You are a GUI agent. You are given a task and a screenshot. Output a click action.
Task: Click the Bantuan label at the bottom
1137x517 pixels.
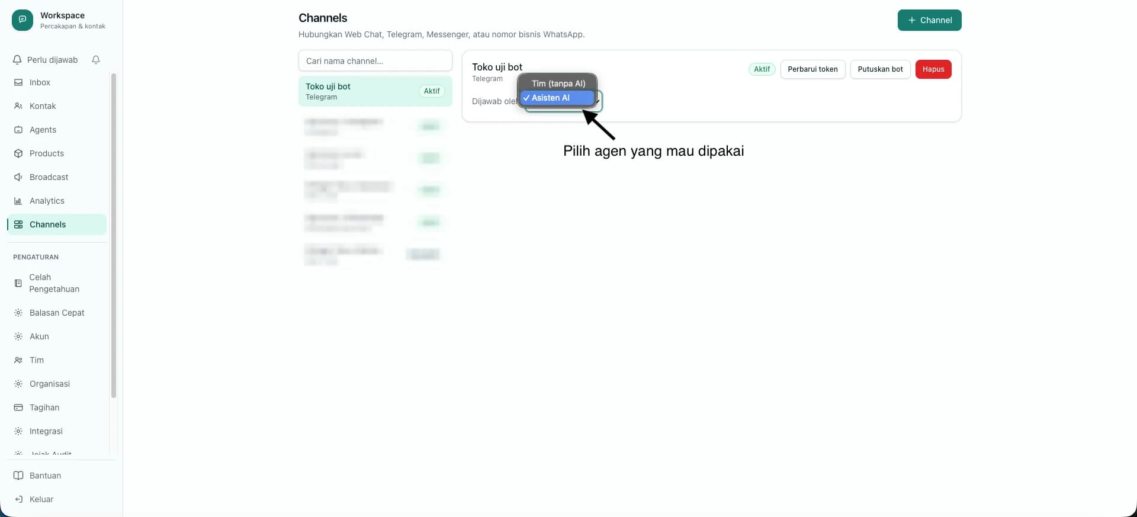[46, 476]
